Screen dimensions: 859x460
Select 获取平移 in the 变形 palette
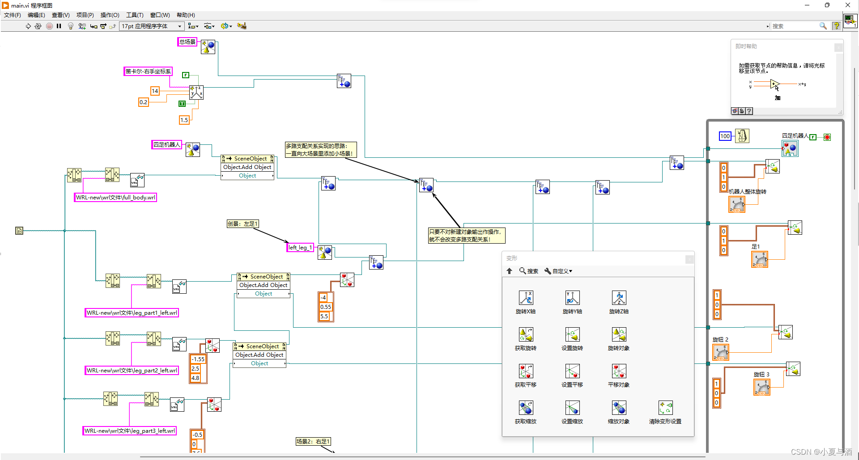pyautogui.click(x=526, y=375)
